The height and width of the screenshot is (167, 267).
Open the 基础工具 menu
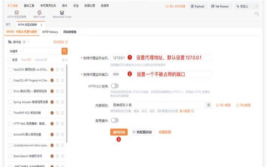[x=29, y=6]
